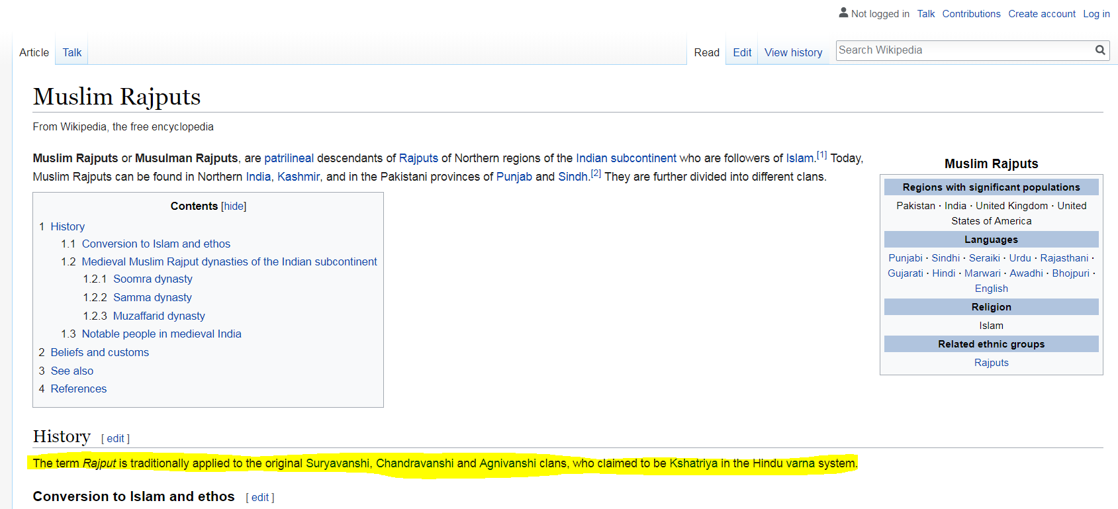Click the Muslim Rajputs page title
Viewport: 1118px width, 509px height.
(x=116, y=97)
